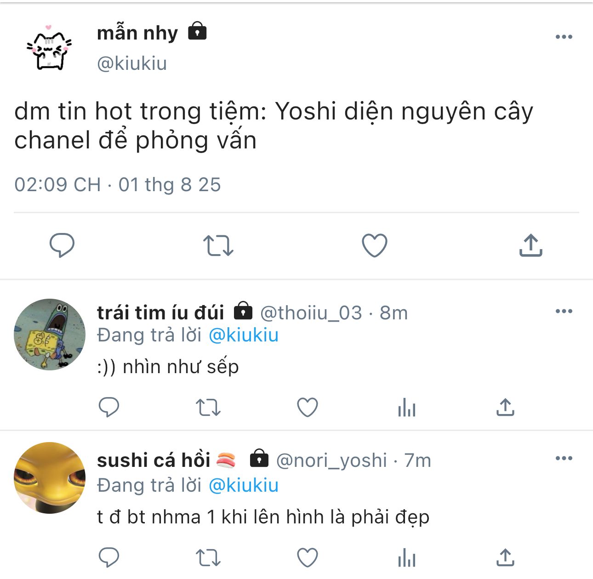
Task: Share the main tweet by mẫn nhy
Action: tap(531, 245)
